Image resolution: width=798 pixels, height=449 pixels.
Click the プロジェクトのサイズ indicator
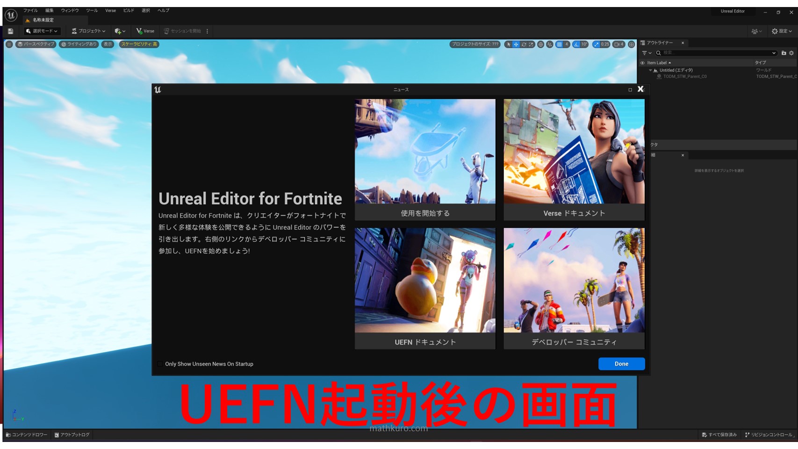[x=474, y=44]
